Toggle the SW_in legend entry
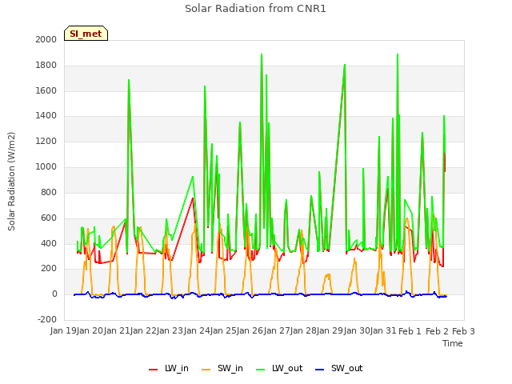Image resolution: width=512 pixels, height=384 pixels. 222,368
